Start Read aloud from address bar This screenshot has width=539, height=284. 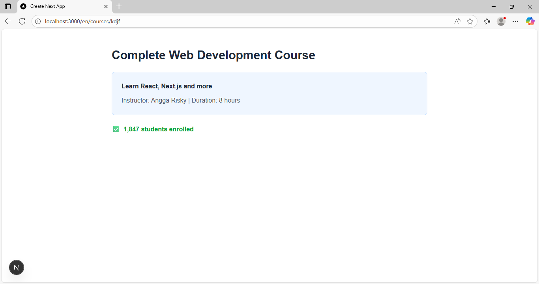[457, 21]
